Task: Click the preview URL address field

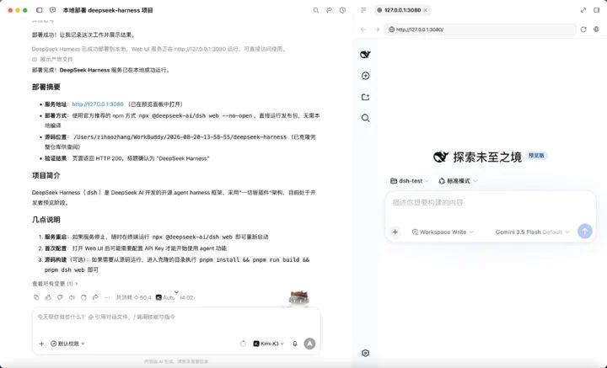Action: click(x=480, y=29)
